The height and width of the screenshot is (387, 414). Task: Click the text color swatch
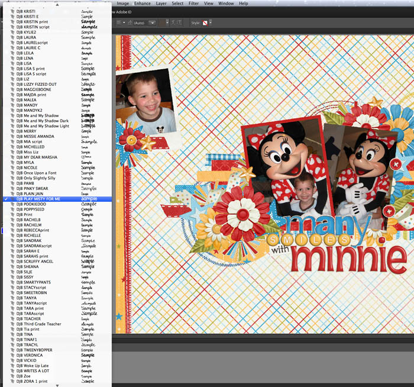point(161,22)
